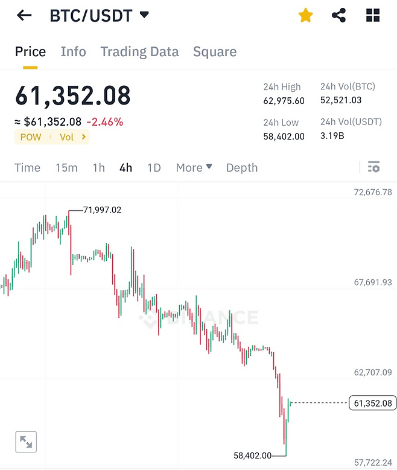
Task: Select the Time chart view
Action: (x=27, y=167)
